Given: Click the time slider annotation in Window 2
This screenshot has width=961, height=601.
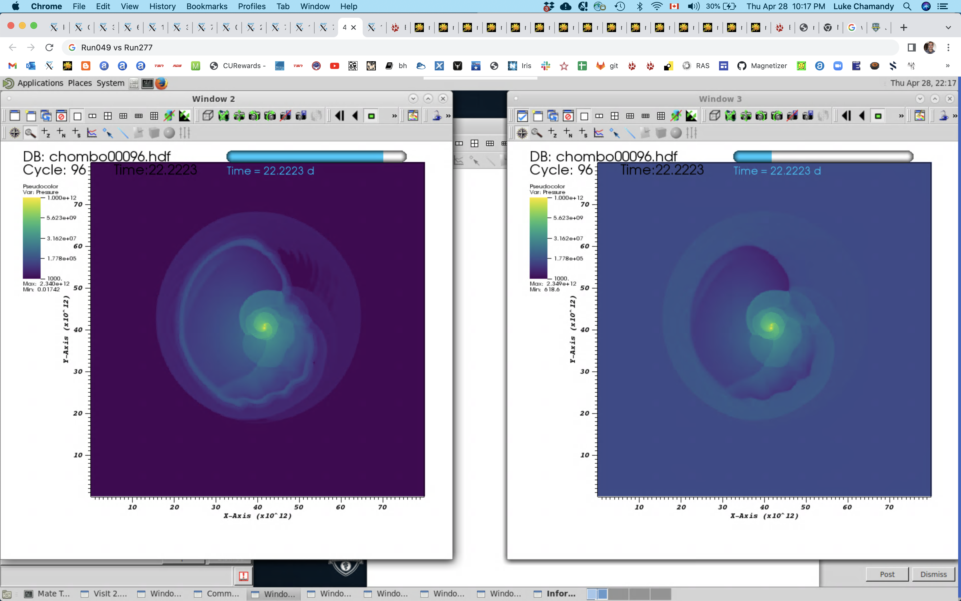Looking at the screenshot, I should pos(317,156).
